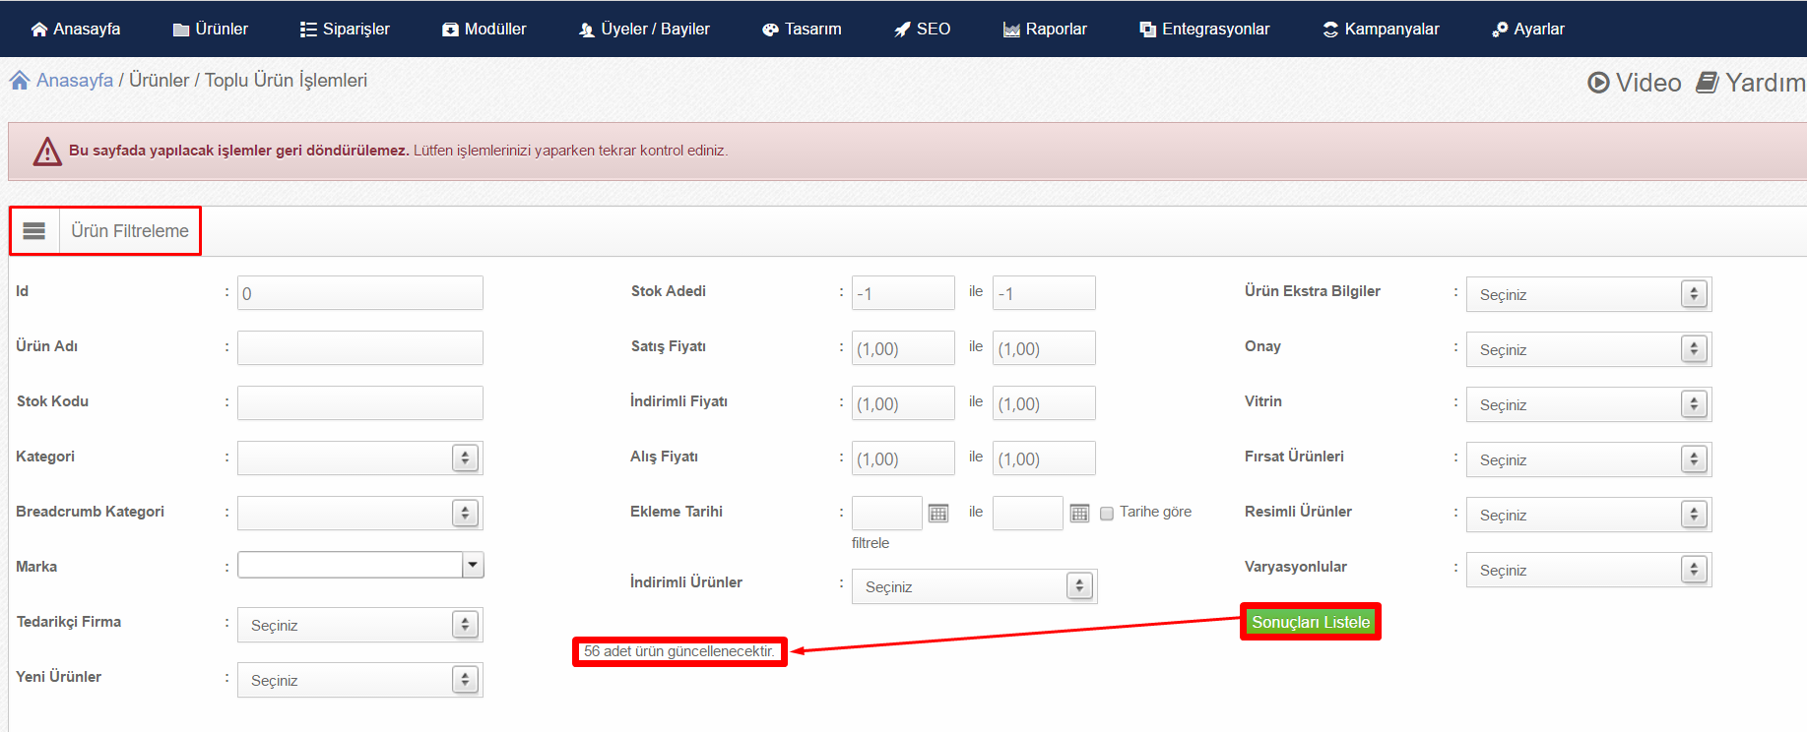This screenshot has height=732, width=1807.
Task: Click the Alış Fiyatı maximum field
Action: click(1044, 458)
